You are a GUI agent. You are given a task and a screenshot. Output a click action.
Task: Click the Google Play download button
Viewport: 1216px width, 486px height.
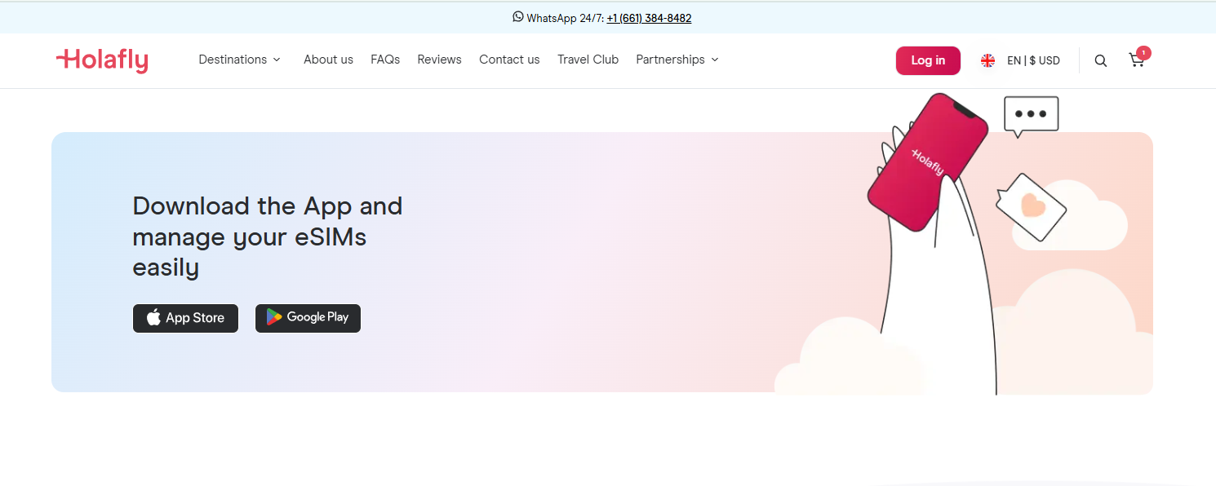click(x=308, y=318)
